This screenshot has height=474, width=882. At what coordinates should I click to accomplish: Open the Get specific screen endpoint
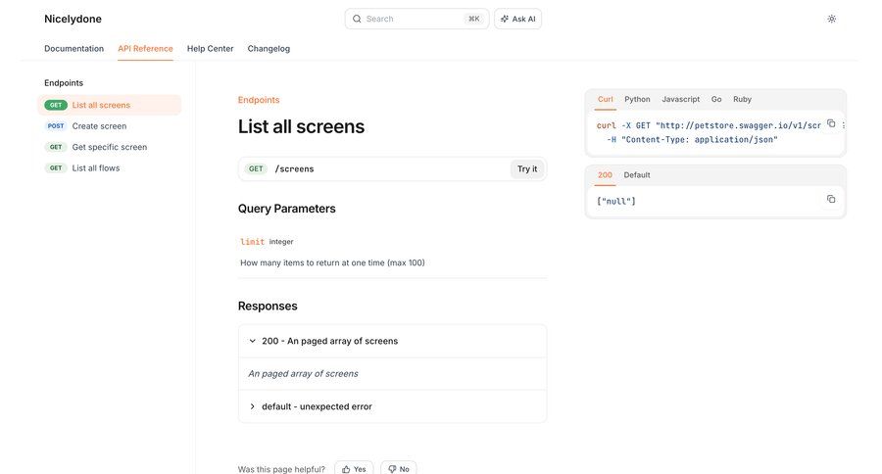point(109,147)
